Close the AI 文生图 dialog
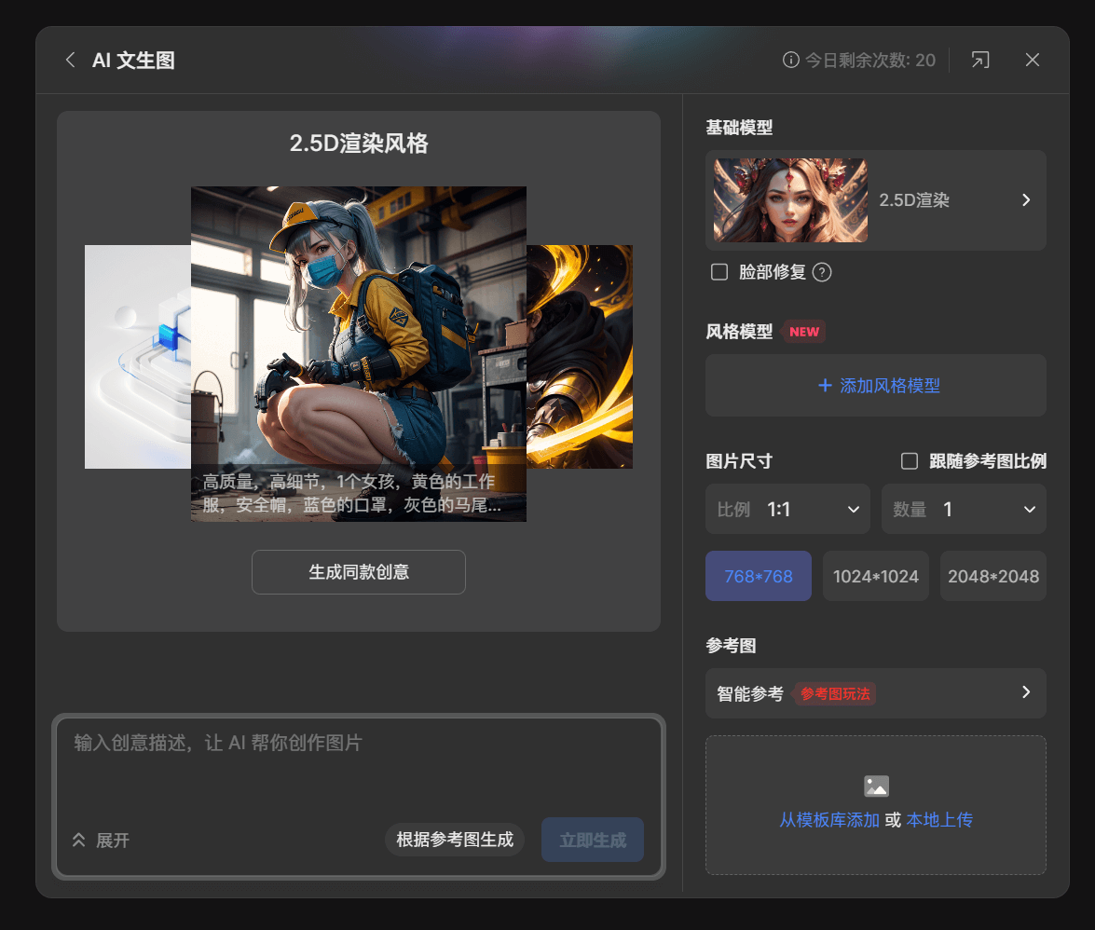 (1032, 61)
